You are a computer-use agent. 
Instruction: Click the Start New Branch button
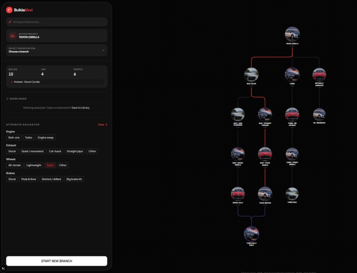point(57,261)
